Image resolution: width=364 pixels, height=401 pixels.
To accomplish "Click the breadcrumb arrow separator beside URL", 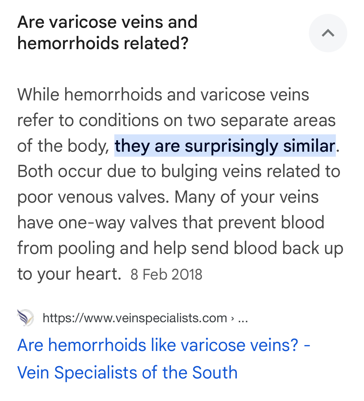I will pos(232,318).
